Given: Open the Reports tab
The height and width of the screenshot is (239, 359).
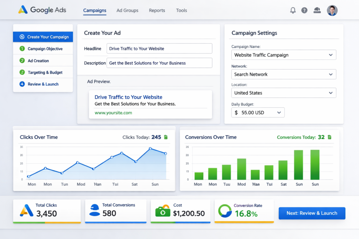Looking at the screenshot, I should 157,10.
